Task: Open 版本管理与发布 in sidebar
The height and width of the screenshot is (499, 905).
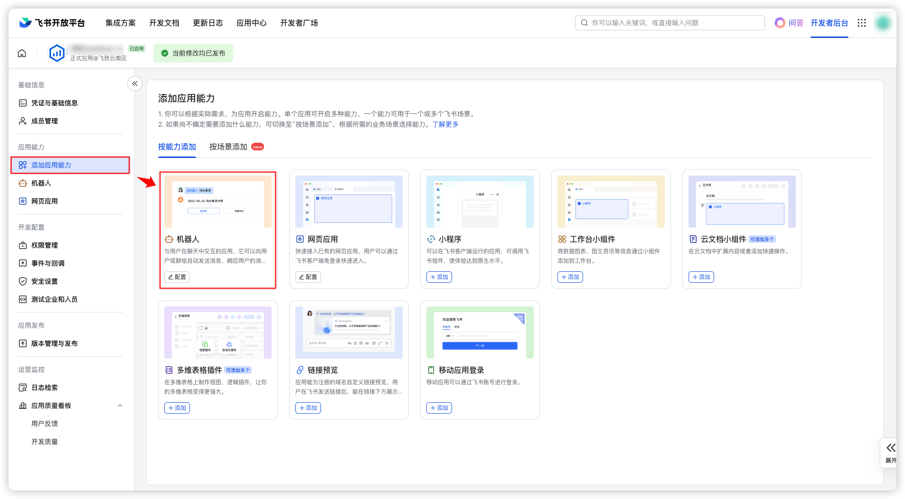Action: tap(70, 343)
